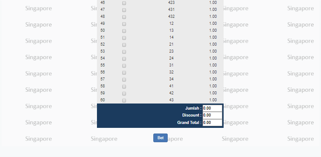Toggle the row 50 checkbox for 13
This screenshot has width=321, height=157.
pyautogui.click(x=124, y=31)
